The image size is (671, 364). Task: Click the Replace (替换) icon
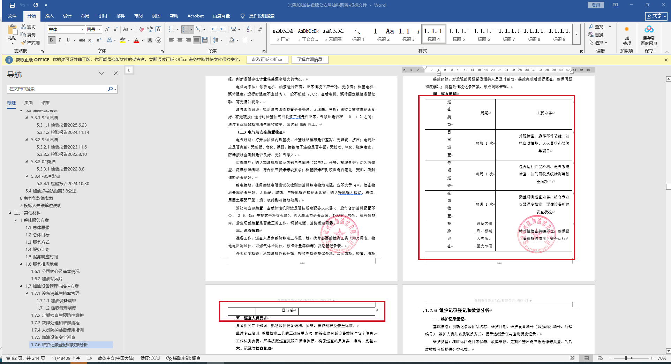(x=596, y=35)
